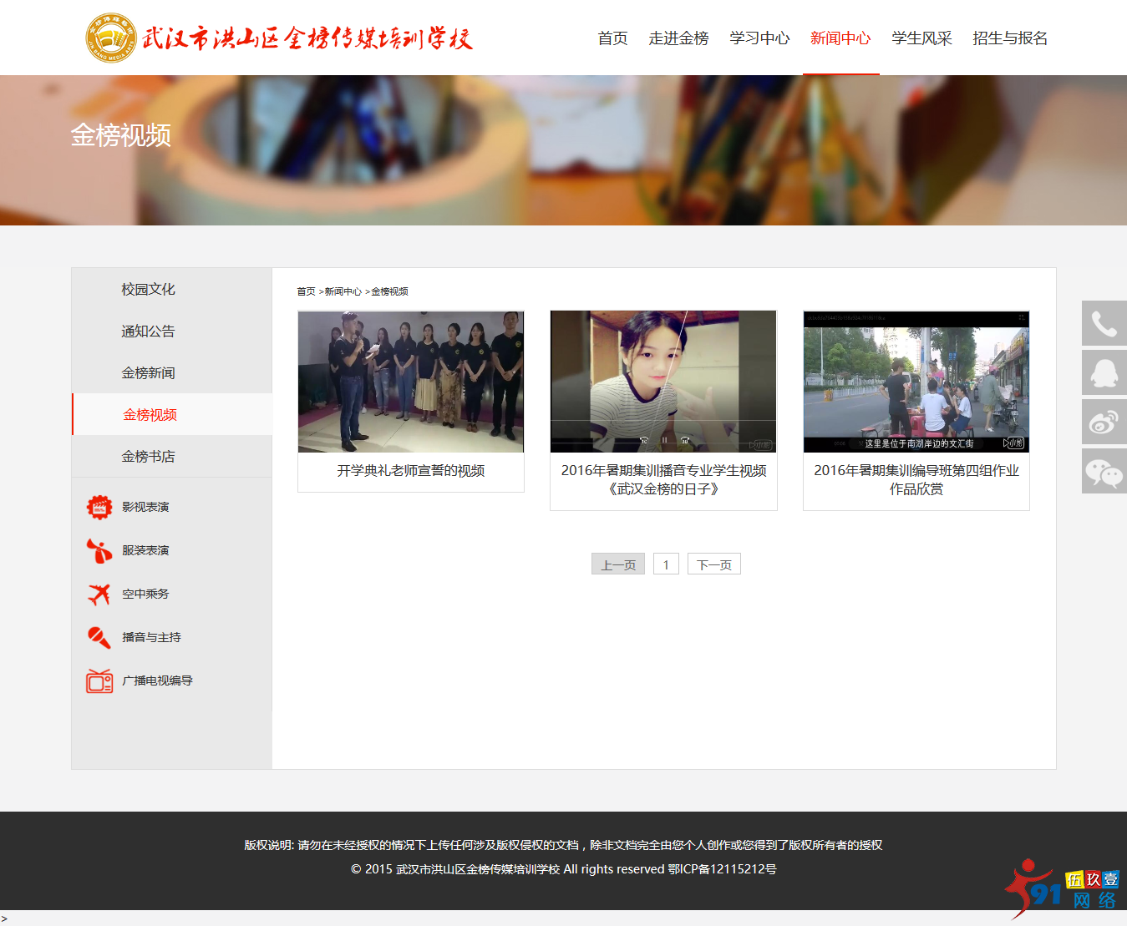Click the airplane icon beside 空中乘务
The height and width of the screenshot is (926, 1127).
click(x=99, y=594)
